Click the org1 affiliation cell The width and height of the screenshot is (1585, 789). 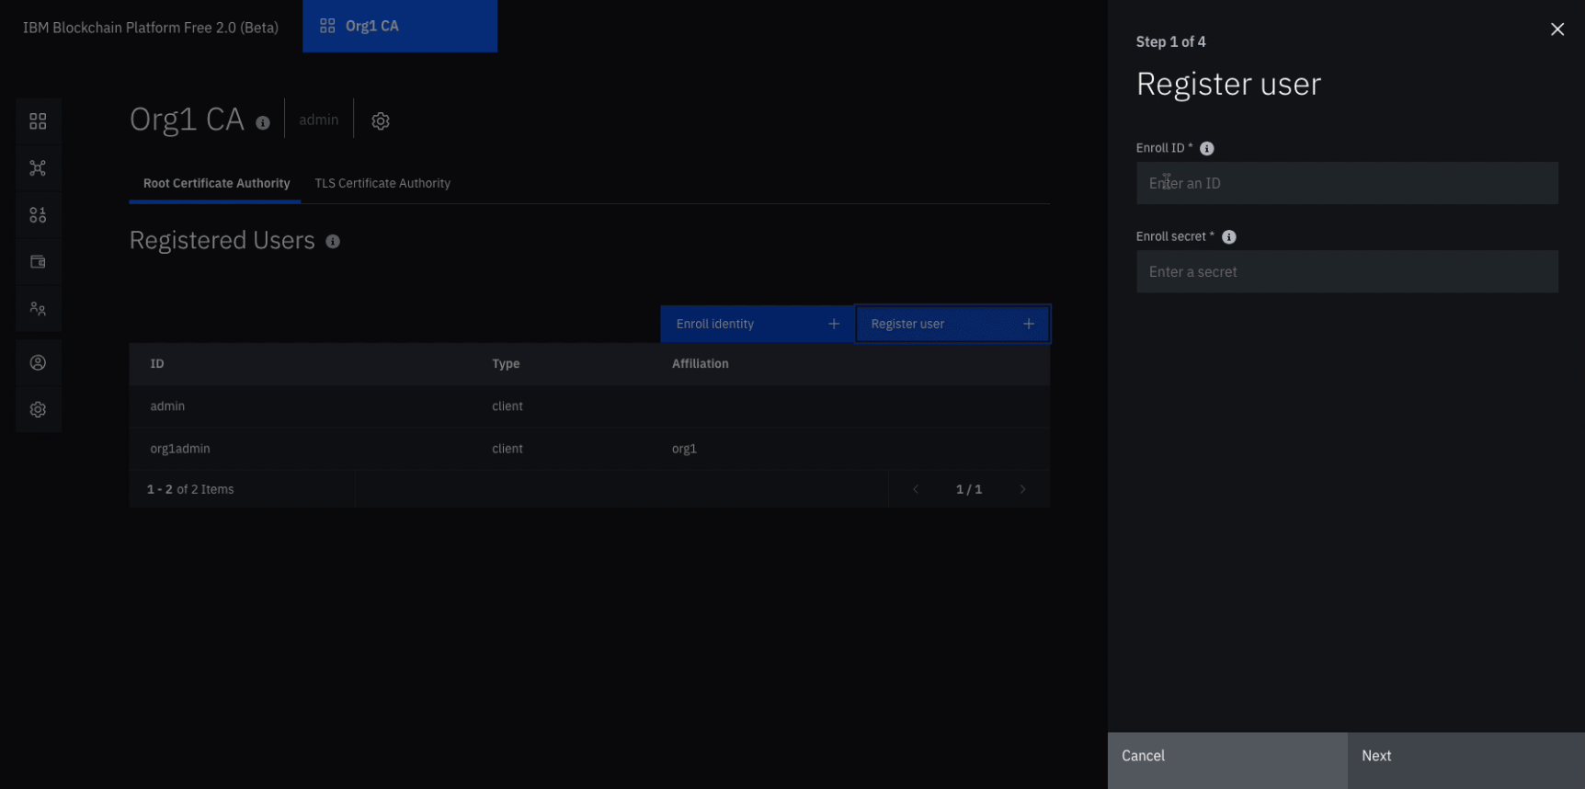coord(684,449)
